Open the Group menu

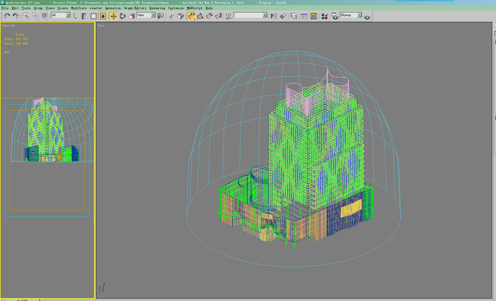38,8
